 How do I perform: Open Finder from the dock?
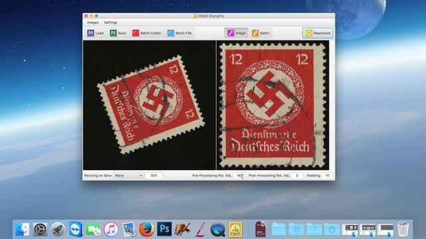click(22, 229)
